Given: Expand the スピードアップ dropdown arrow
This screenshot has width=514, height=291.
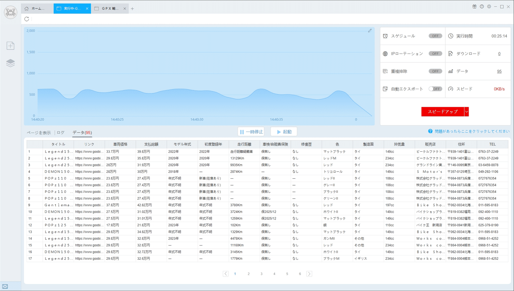Looking at the screenshot, I should pyautogui.click(x=467, y=111).
